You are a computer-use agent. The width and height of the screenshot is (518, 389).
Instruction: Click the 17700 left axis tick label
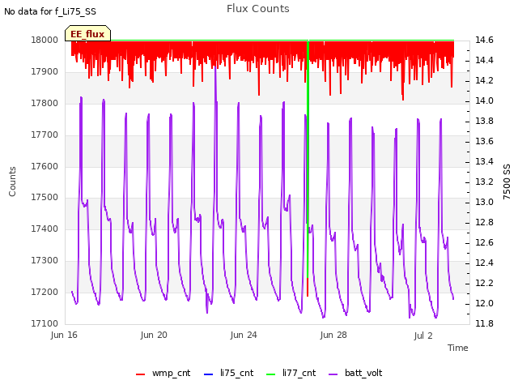tap(45, 135)
